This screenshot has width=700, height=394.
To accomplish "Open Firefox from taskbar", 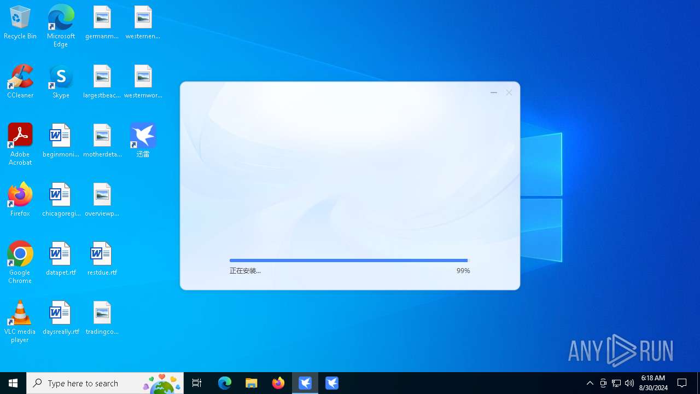I will (x=278, y=383).
